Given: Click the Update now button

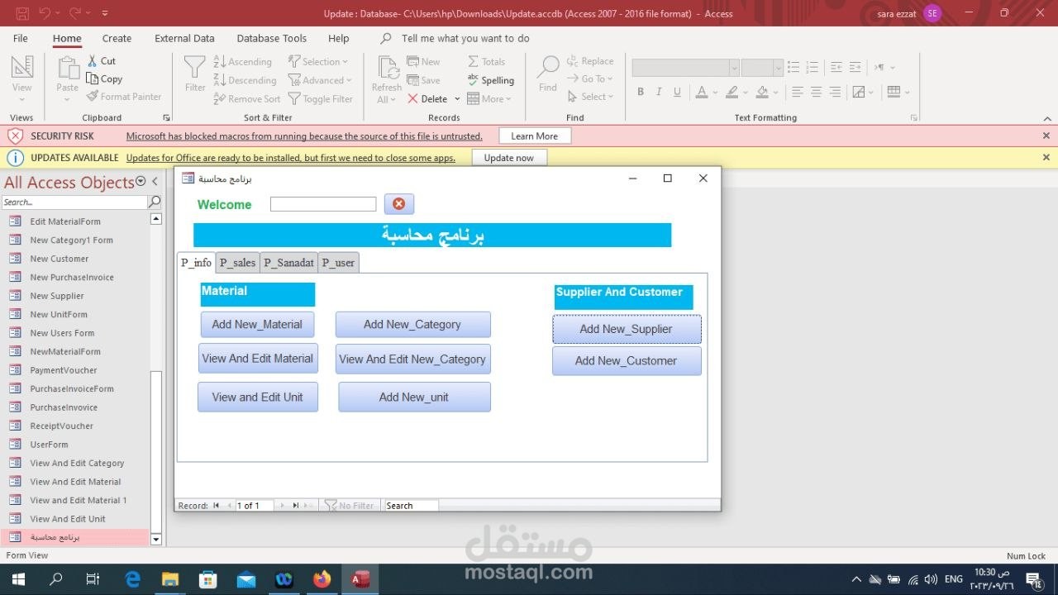Looking at the screenshot, I should [509, 157].
